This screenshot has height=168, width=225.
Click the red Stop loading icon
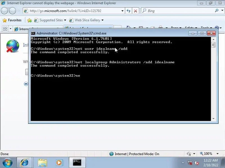136,11
